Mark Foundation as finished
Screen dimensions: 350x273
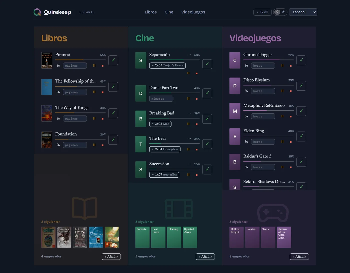click(113, 139)
